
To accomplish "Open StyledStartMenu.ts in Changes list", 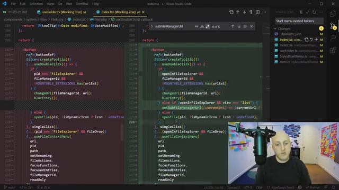I will [x=299, y=56].
